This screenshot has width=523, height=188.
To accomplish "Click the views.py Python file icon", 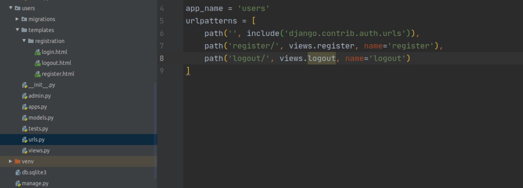I will coord(25,150).
